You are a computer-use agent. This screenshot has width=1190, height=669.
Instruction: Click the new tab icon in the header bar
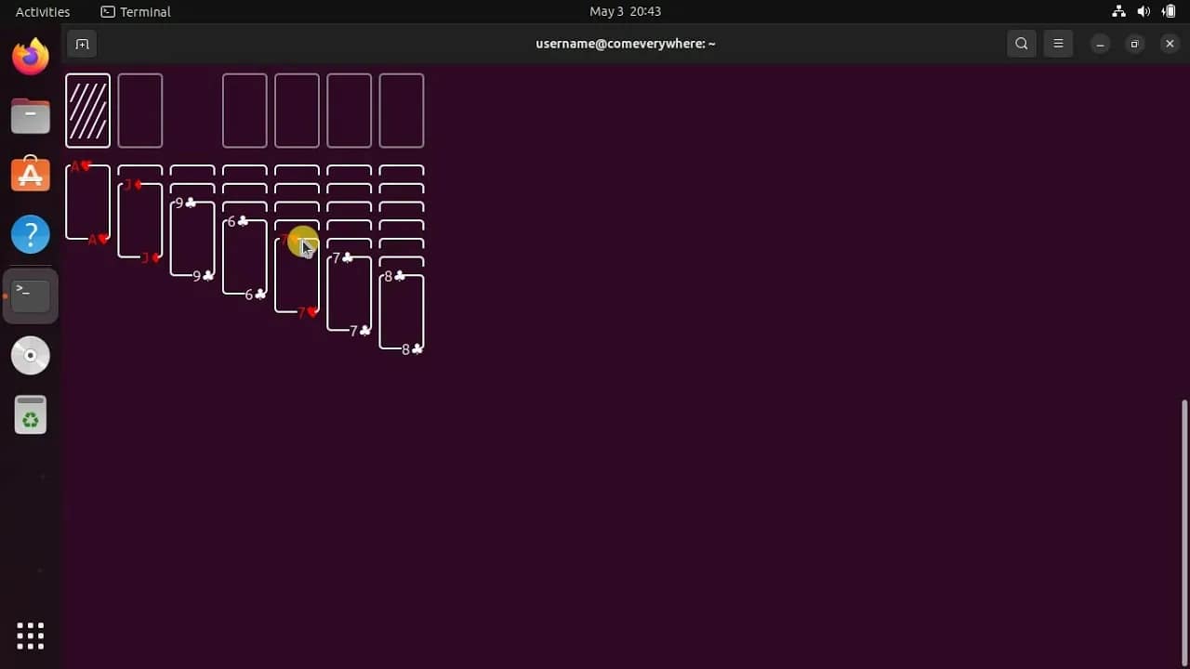point(82,43)
